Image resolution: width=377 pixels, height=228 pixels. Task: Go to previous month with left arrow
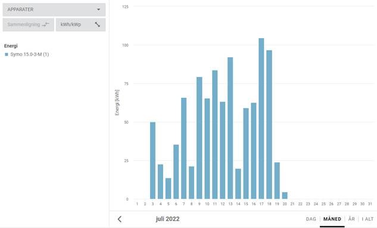pyautogui.click(x=120, y=219)
